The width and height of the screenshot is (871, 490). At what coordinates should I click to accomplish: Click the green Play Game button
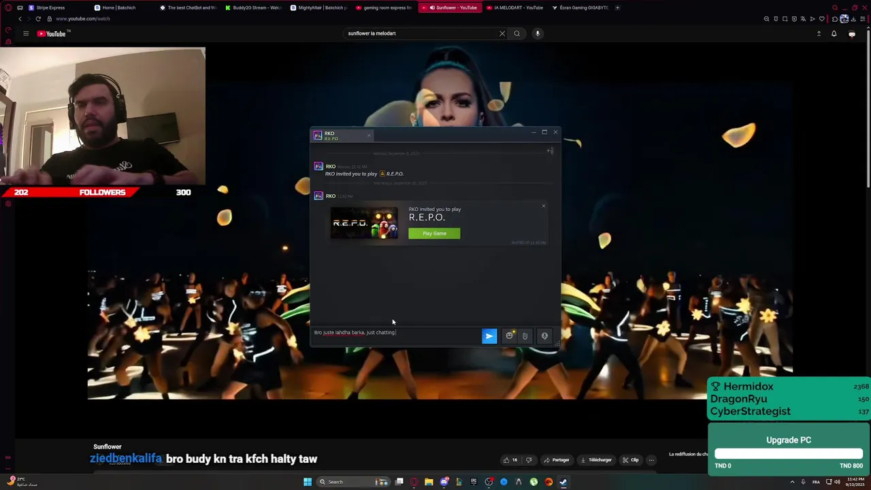tap(434, 233)
